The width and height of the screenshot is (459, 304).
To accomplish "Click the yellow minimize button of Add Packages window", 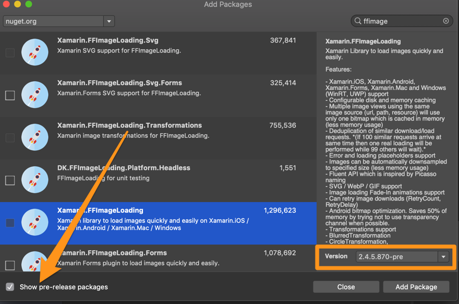I will [x=17, y=4].
